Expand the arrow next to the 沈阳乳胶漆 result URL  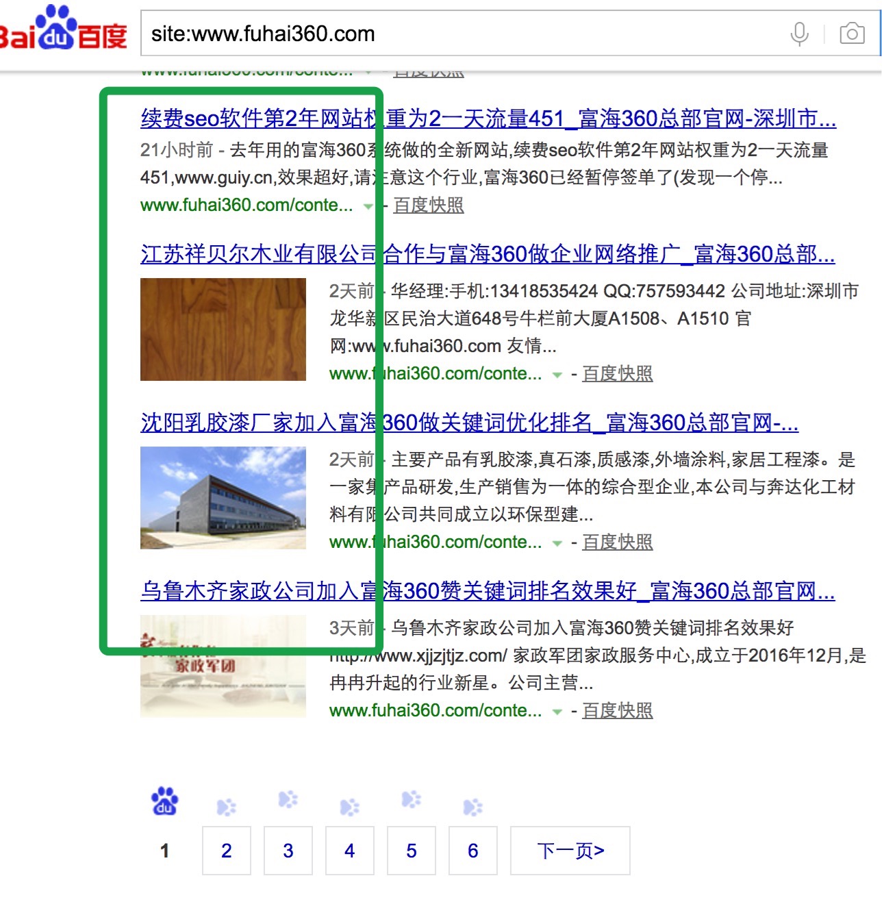(557, 543)
